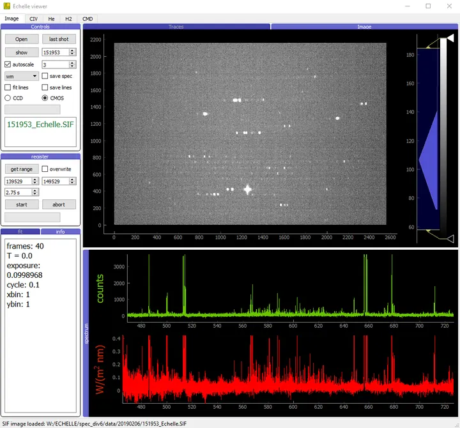The width and height of the screenshot is (460, 428).
Task: Open the CMD tab
Action: [x=88, y=19]
